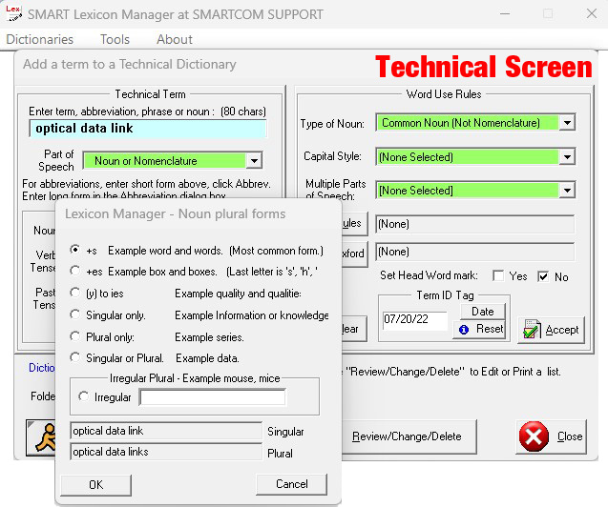Click the 'Technical Screen' red heading
This screenshot has height=507, width=608.
click(484, 67)
